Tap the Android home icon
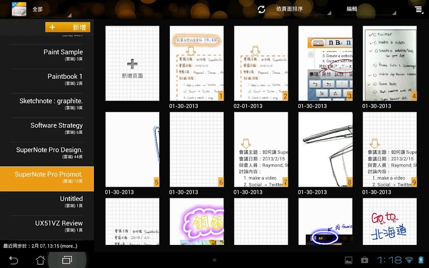This screenshot has height=268, width=429. tap(40, 260)
